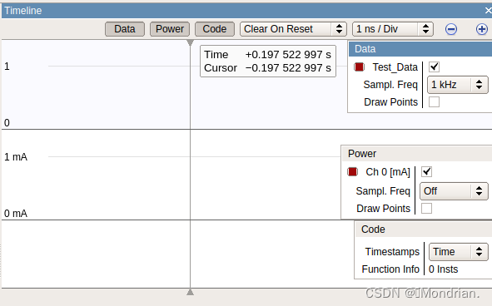Toggle the Data button in toolbar

tap(125, 29)
